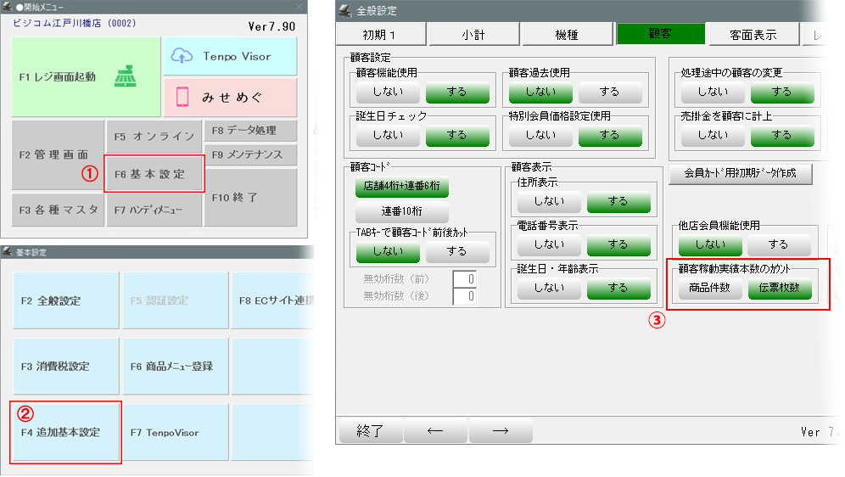This screenshot has height=477, width=845.
Task: Click the 無効桁数（前） input field
Action: (x=464, y=278)
